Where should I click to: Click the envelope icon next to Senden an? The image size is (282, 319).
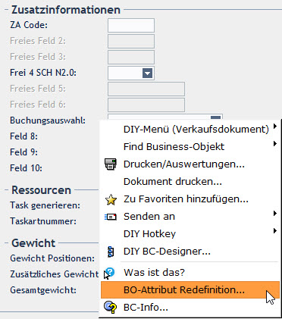[111, 217]
